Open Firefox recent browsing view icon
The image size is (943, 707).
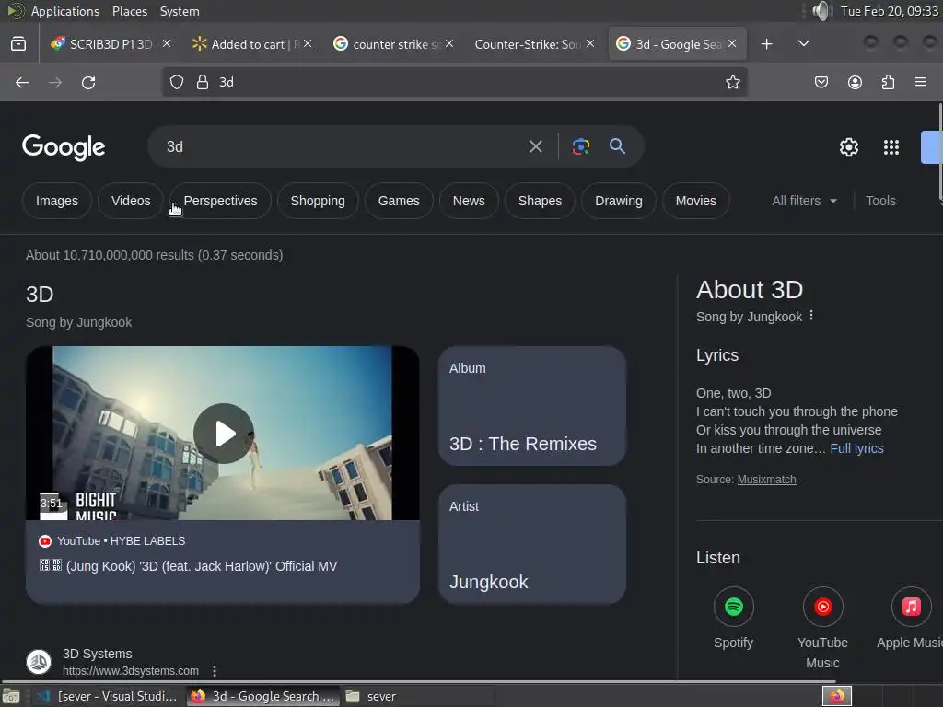(18, 44)
